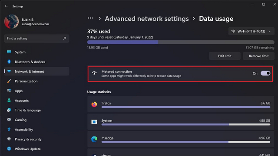Click the Accessibility figure icon
Viewport: 278px width, 156px height.
point(9,130)
